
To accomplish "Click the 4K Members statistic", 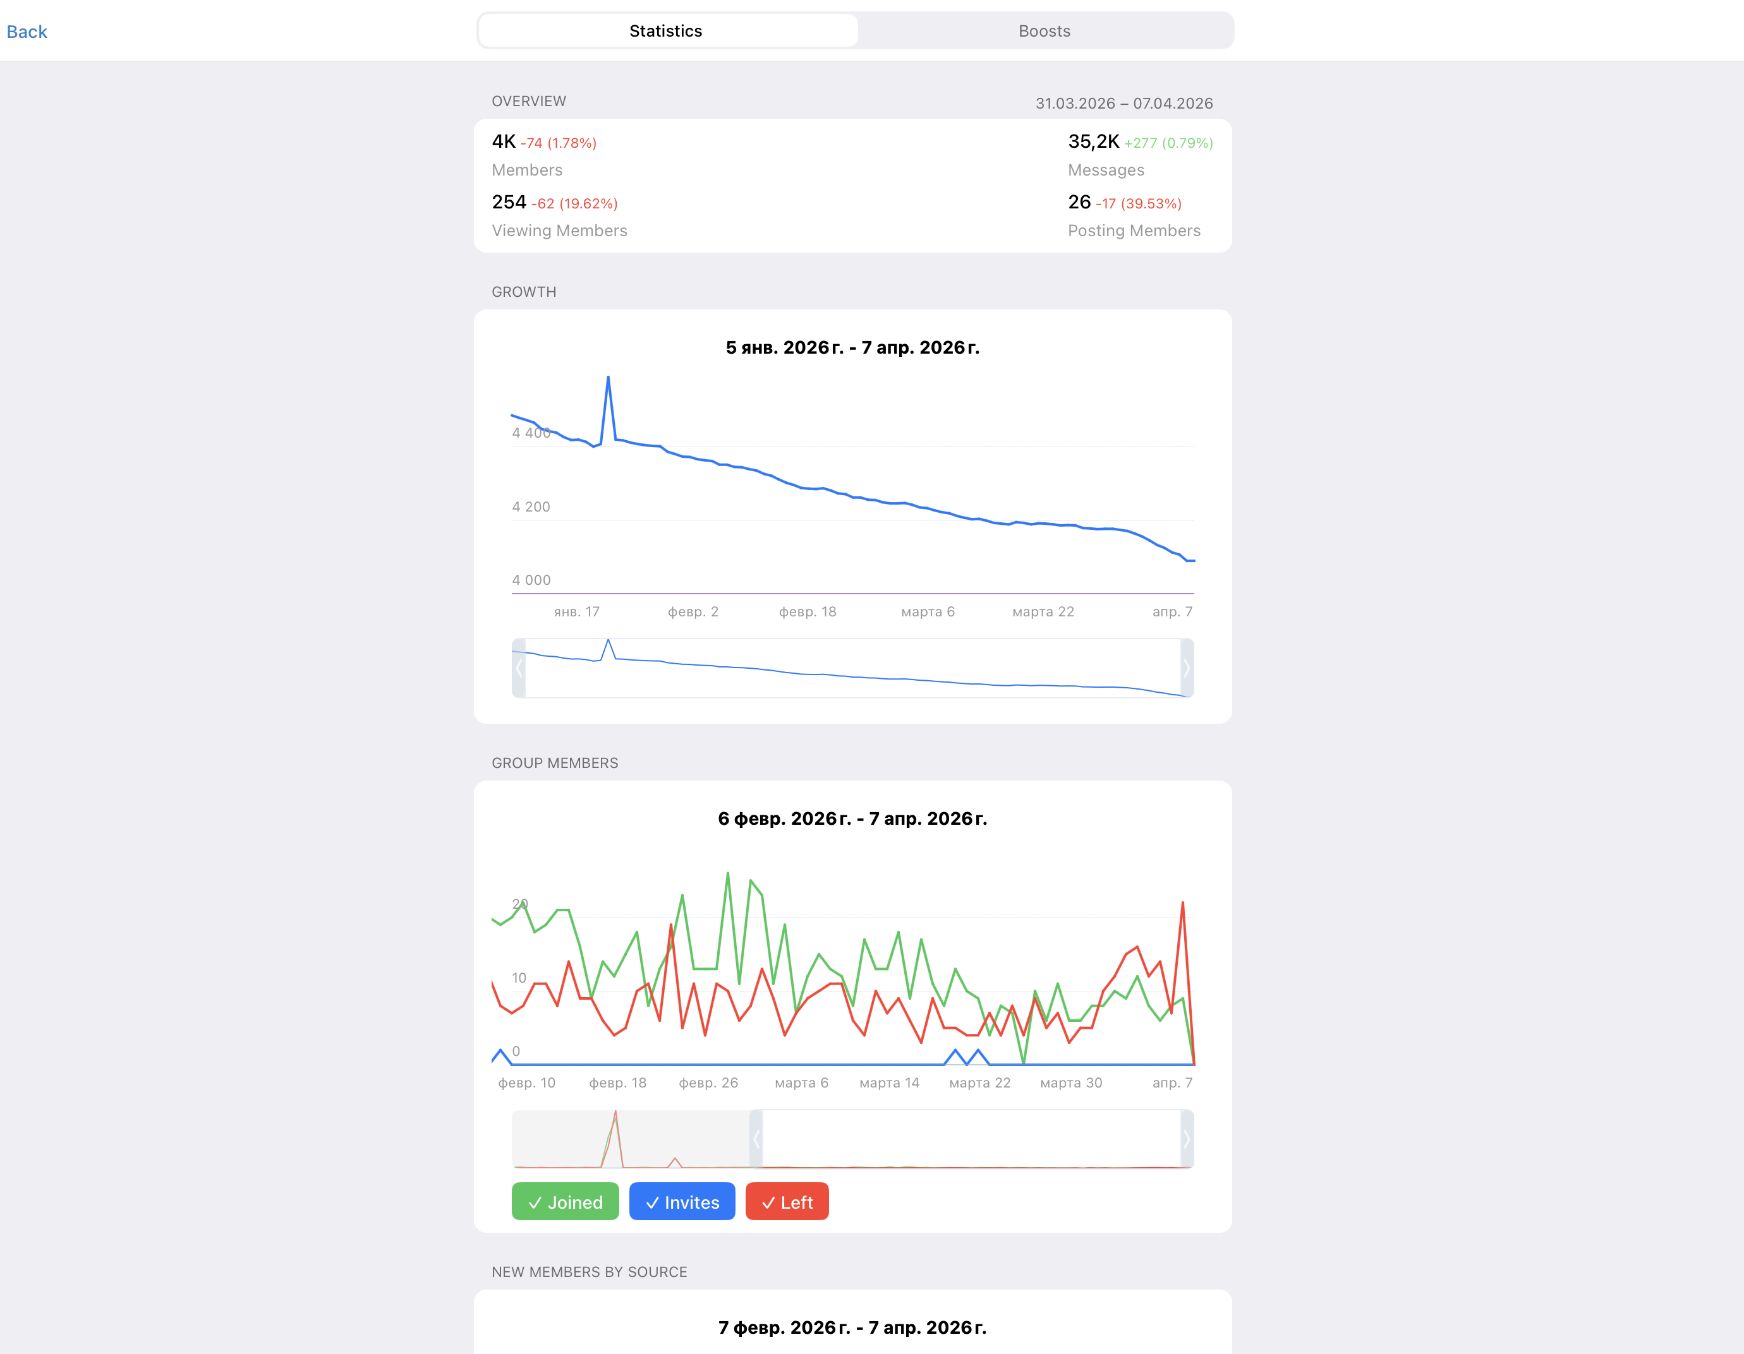I will click(x=504, y=142).
